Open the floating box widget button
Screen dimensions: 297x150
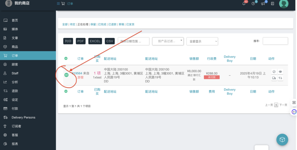(282, 140)
